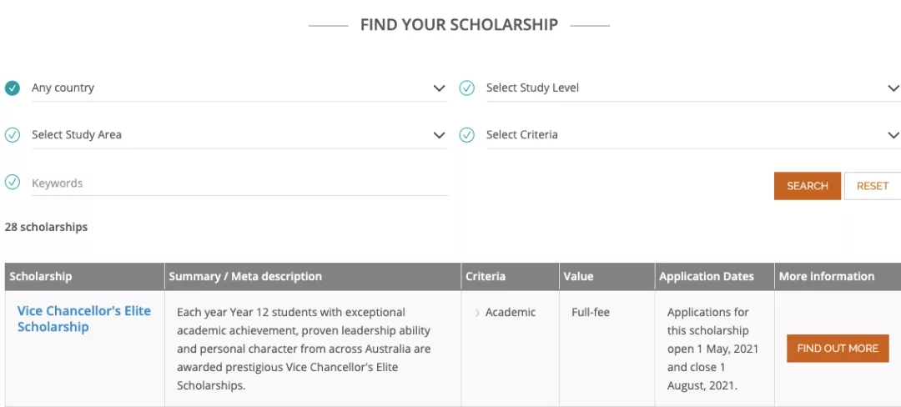Expand the Select Study Area chevron
Screen dimensions: 901x407
pos(440,135)
